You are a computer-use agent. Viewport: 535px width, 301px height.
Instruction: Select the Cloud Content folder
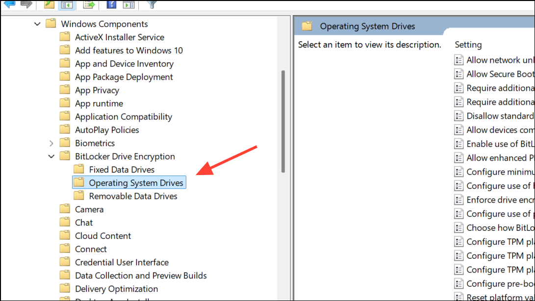tap(96, 236)
